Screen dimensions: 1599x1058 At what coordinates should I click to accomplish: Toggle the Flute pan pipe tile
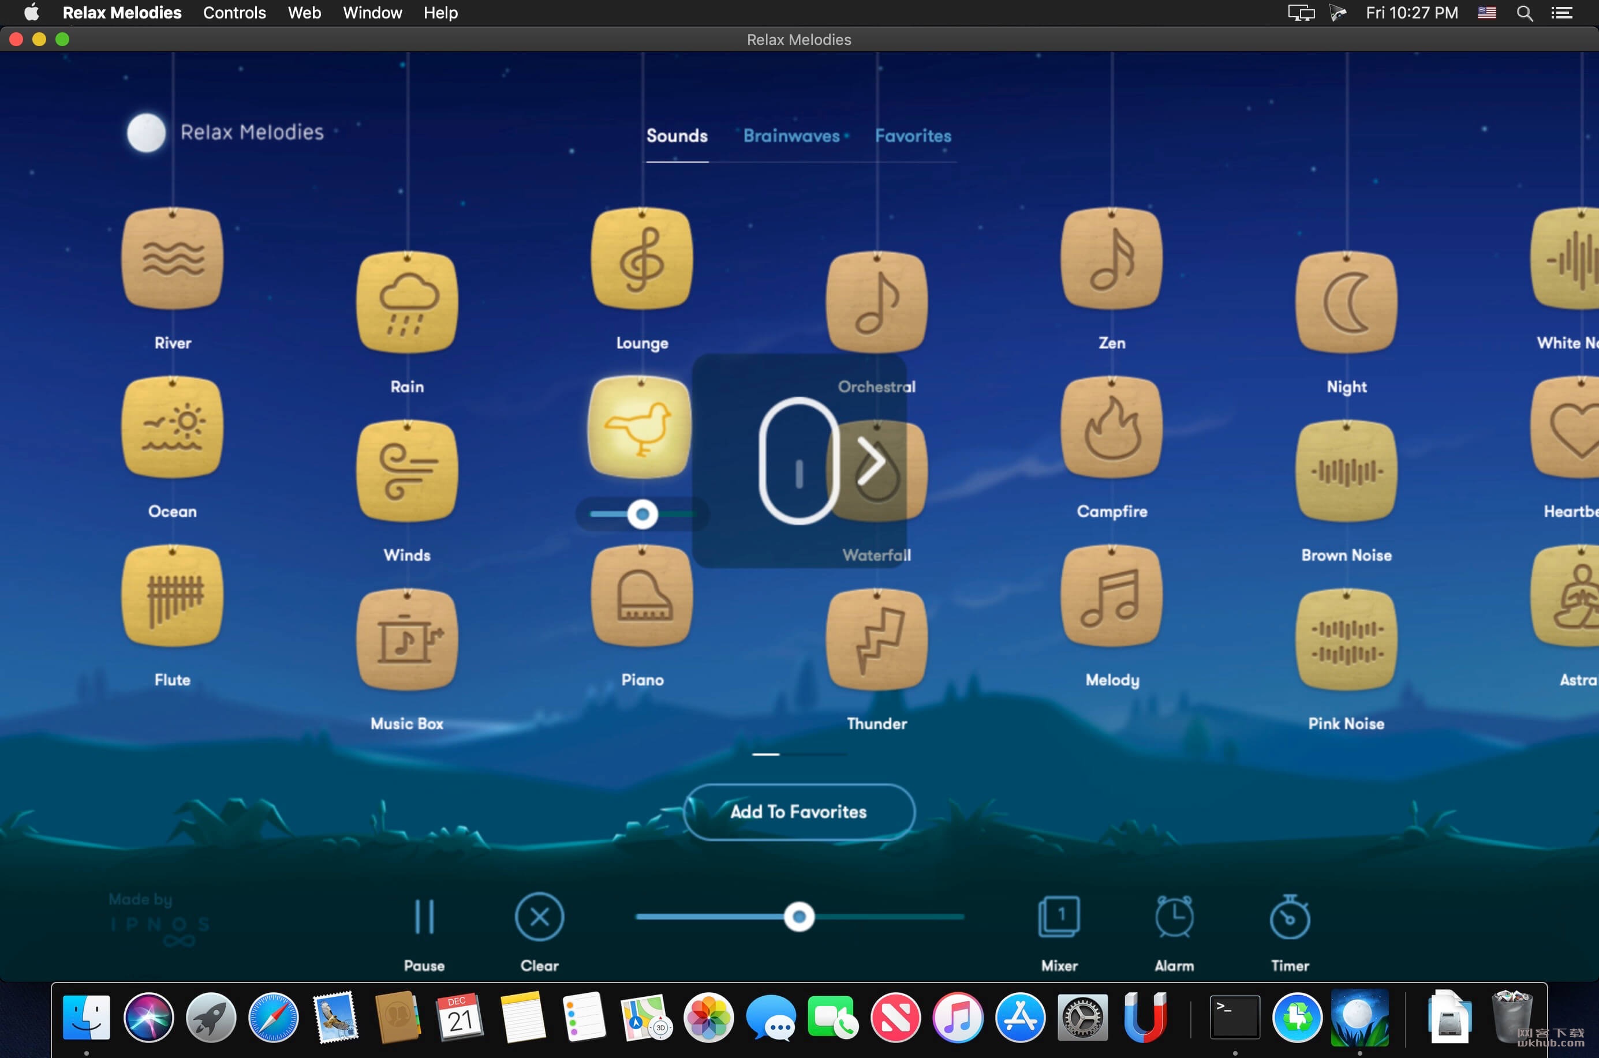pos(172,596)
